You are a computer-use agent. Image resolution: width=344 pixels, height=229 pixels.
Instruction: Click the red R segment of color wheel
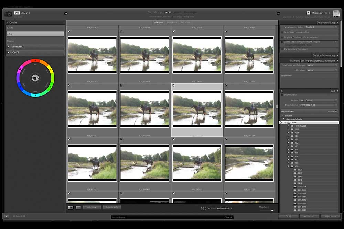35,60
